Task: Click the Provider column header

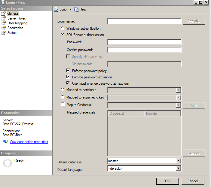Action: 163,114
